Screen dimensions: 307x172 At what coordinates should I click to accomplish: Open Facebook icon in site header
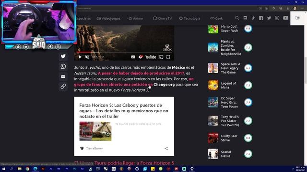click(261, 18)
